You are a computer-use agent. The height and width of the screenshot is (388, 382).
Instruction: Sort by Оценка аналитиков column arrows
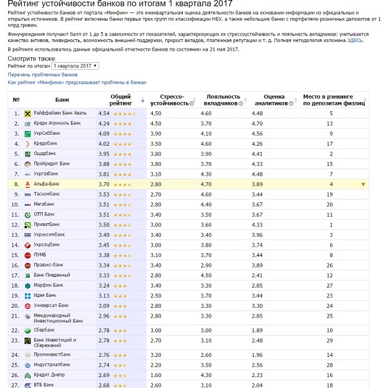[x=295, y=100]
